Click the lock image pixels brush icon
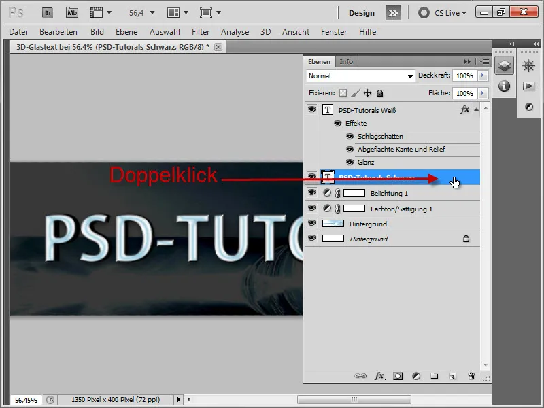Screen dimensions: 544x408 355,93
